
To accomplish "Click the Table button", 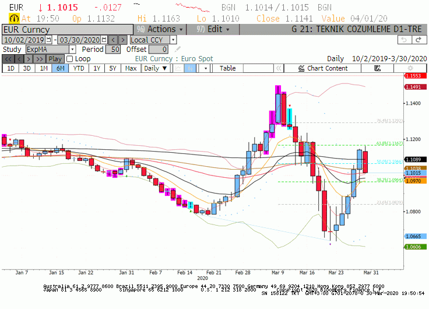I will point(228,68).
